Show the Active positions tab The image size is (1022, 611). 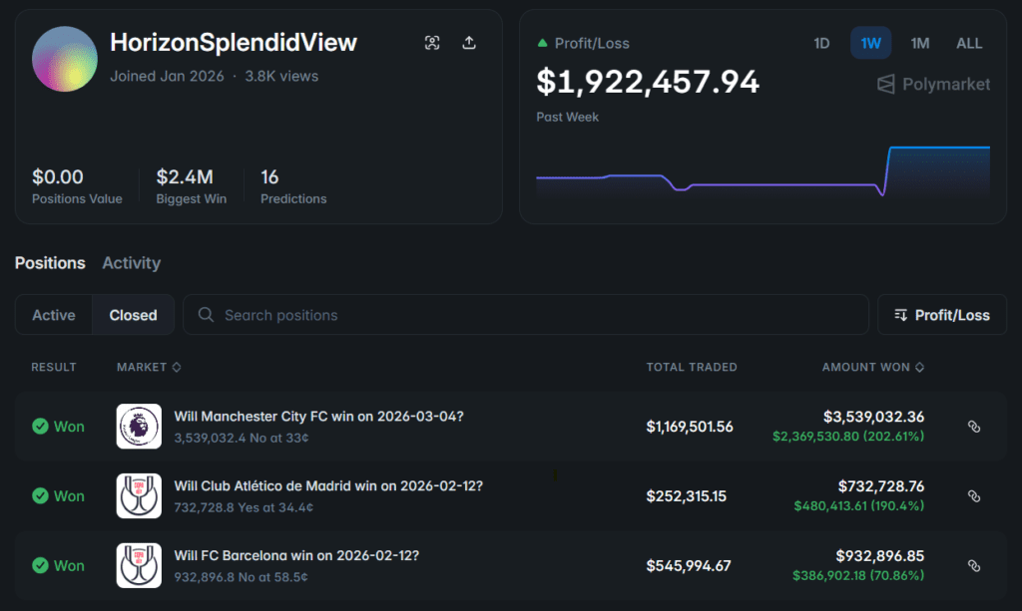tap(54, 315)
